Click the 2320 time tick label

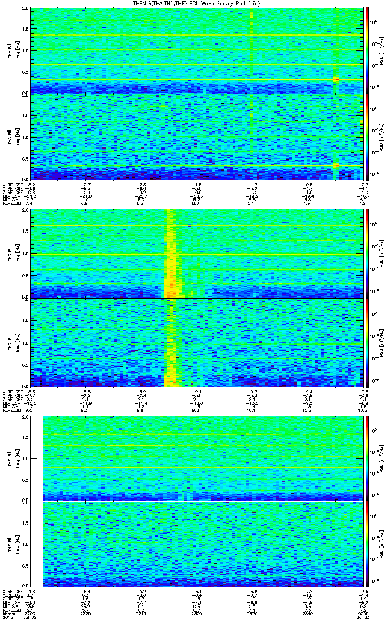251,613
